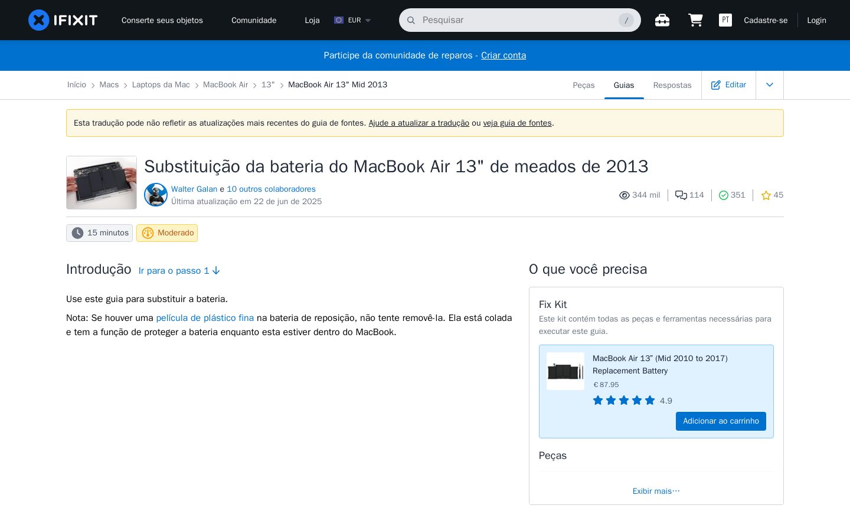
Task: Click the clock icon beside 15 minutos
Action: (77, 233)
